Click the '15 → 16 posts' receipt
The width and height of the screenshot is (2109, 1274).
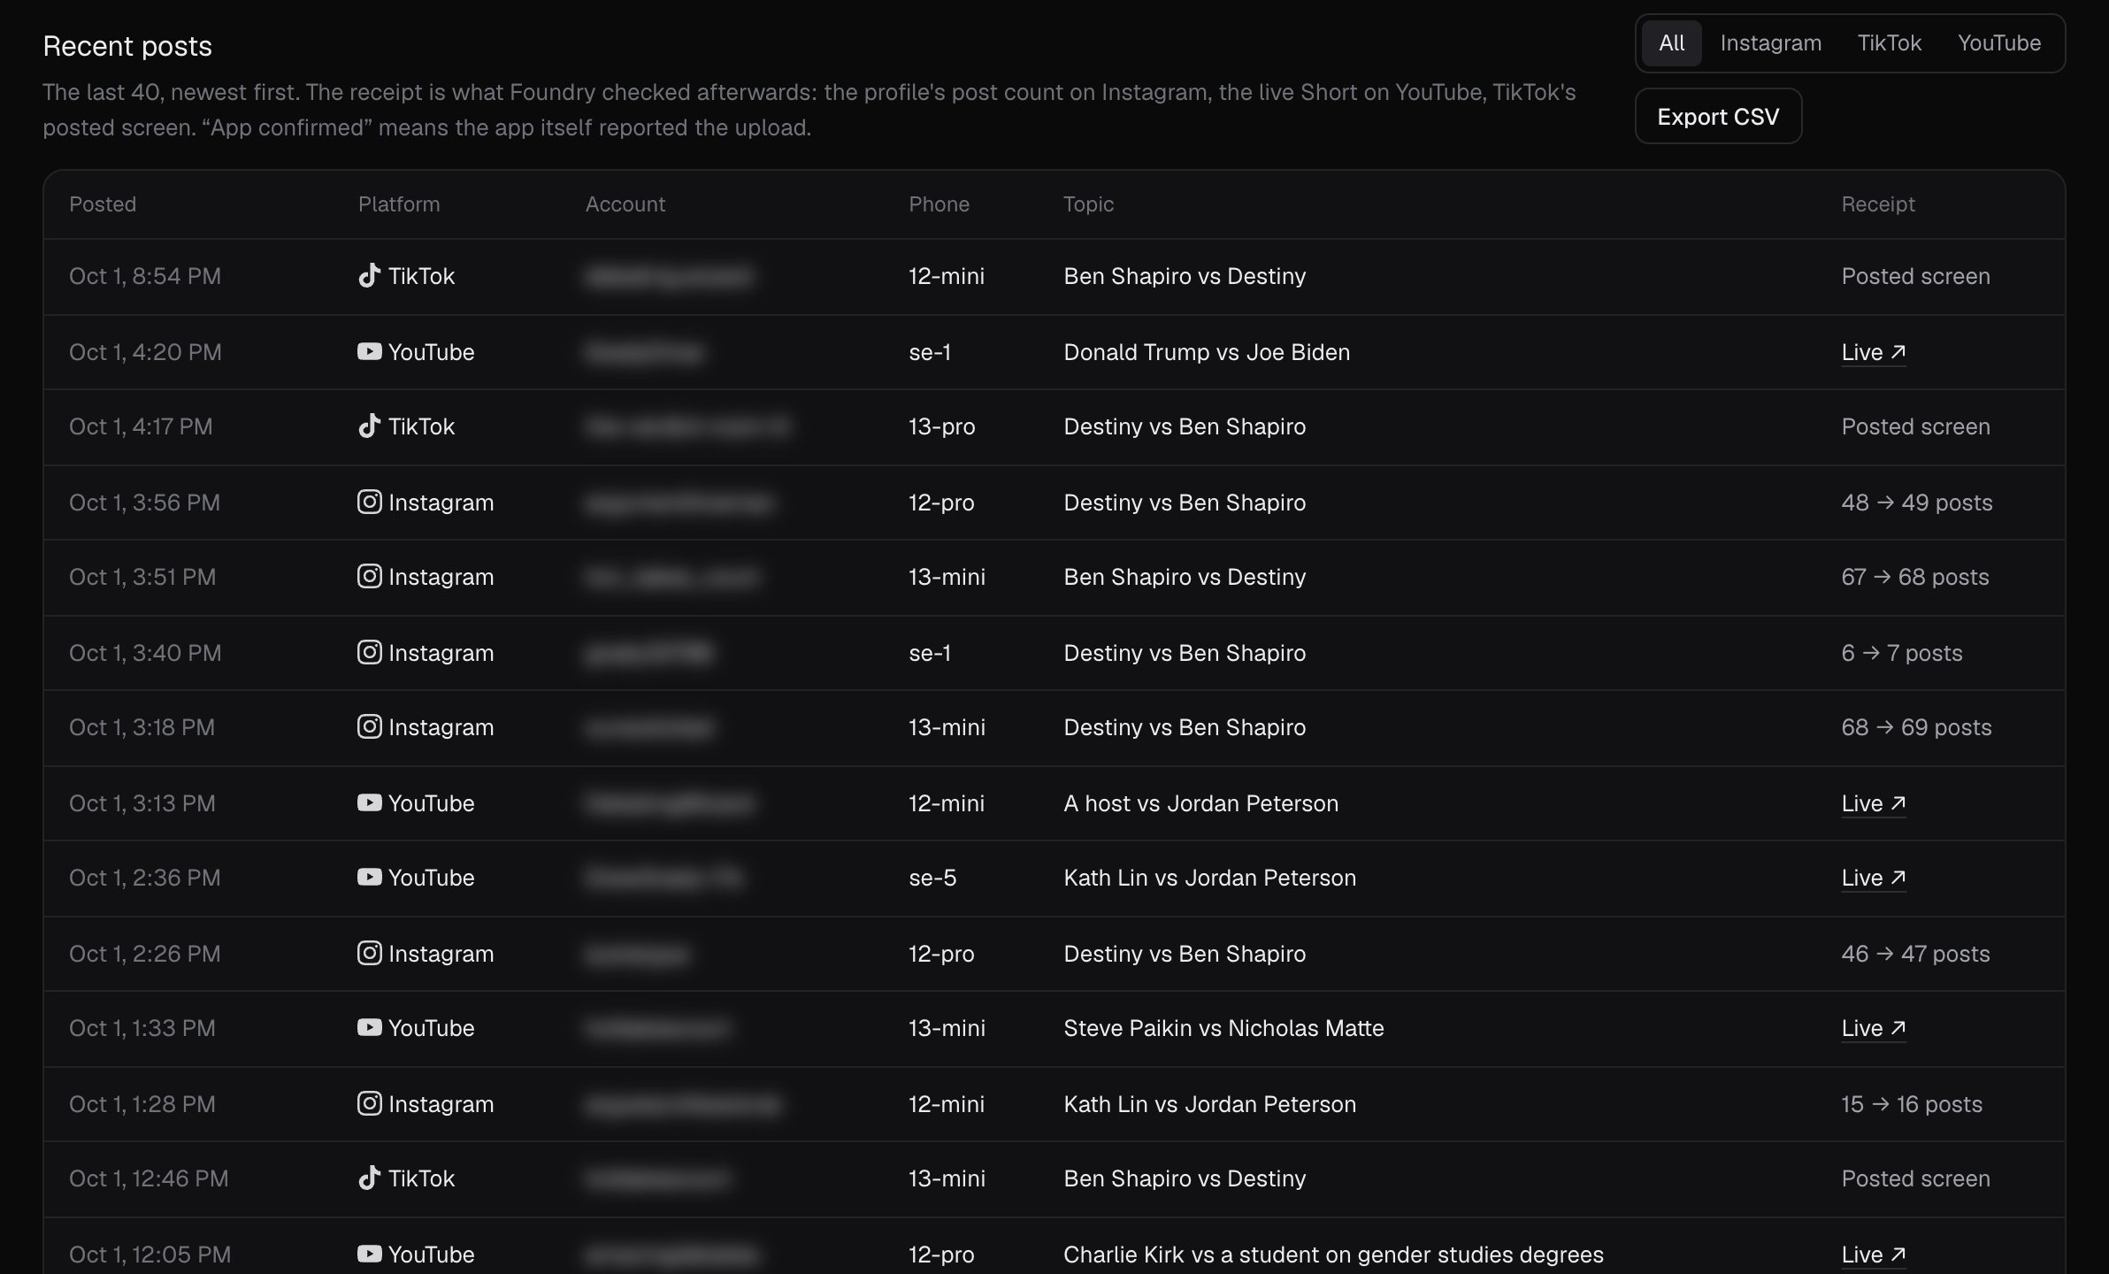tap(1911, 1104)
